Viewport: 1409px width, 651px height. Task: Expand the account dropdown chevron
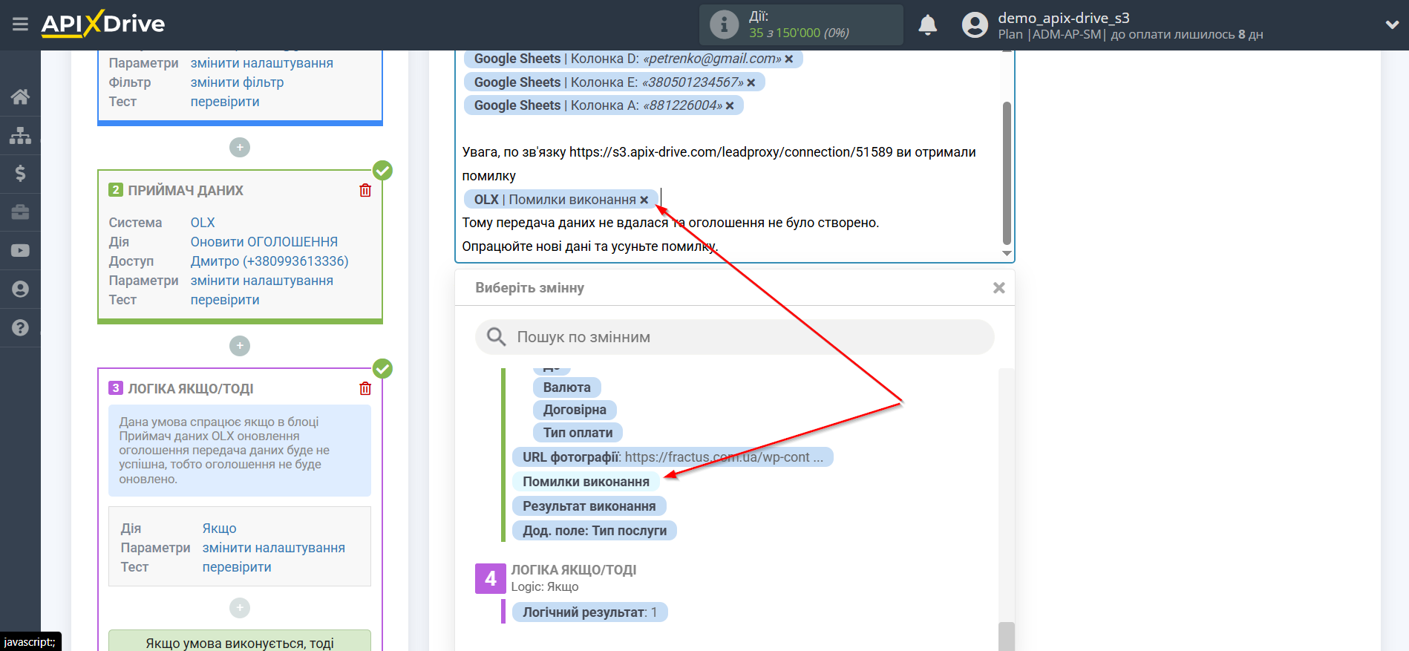pyautogui.click(x=1392, y=24)
